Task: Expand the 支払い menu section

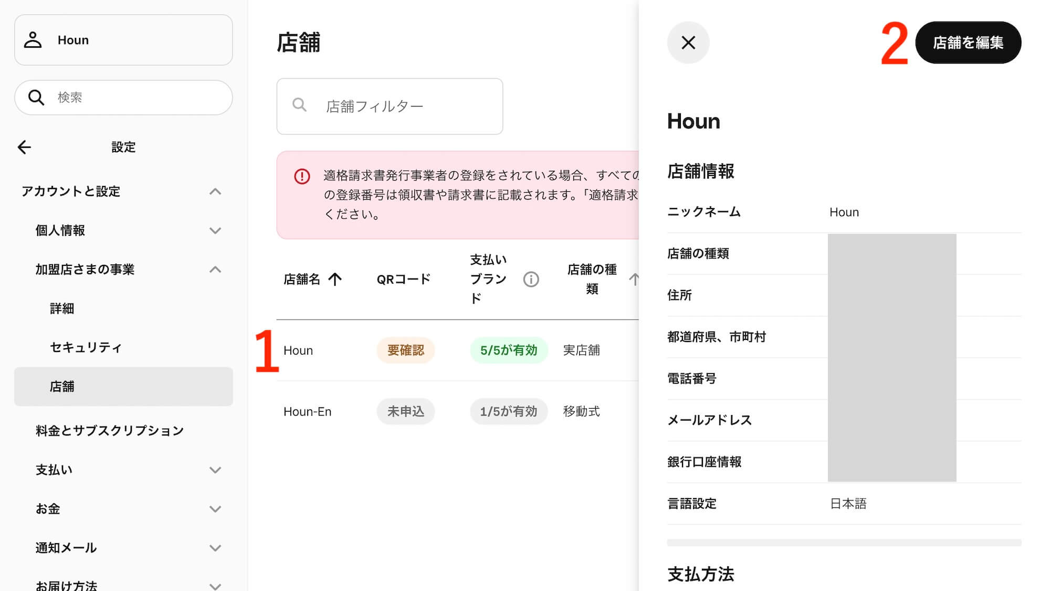Action: tap(215, 470)
